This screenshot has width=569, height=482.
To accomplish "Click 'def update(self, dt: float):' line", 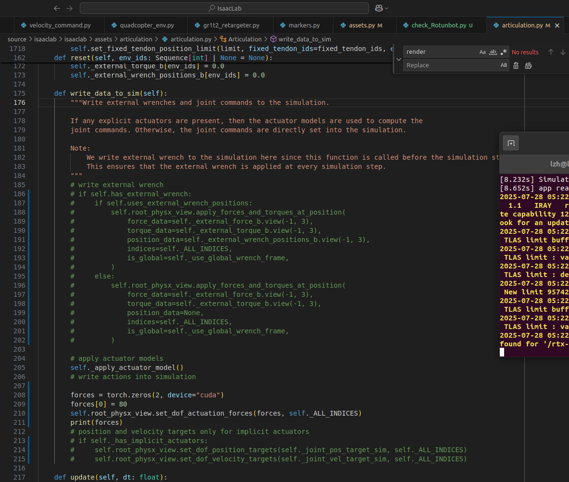I will 111,477.
